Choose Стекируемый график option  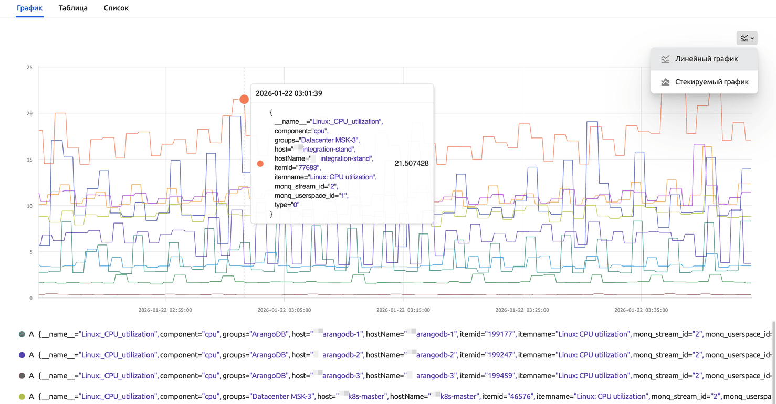tap(711, 82)
